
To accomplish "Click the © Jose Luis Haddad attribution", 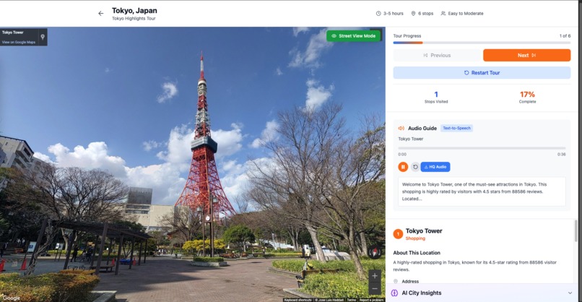I will pyautogui.click(x=330, y=300).
